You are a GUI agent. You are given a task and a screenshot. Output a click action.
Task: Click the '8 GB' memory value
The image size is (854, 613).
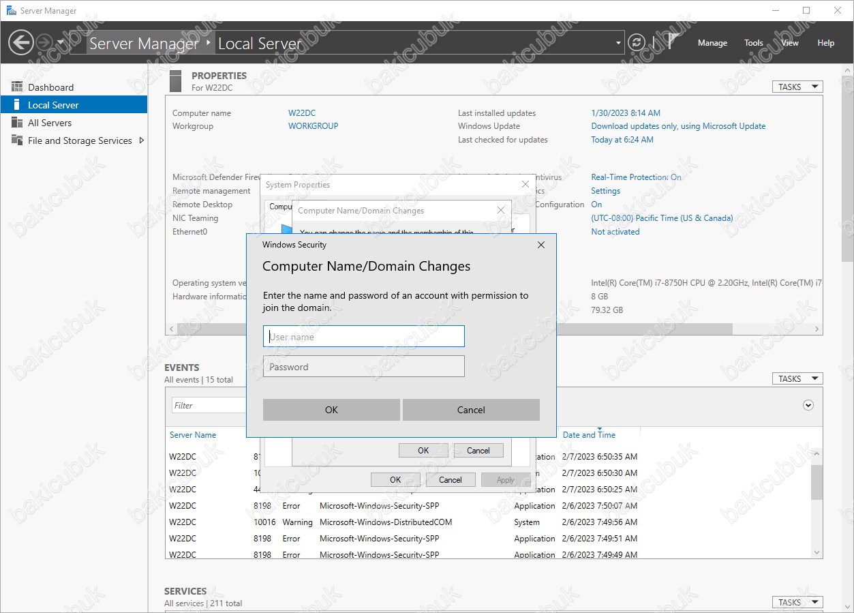pos(600,297)
